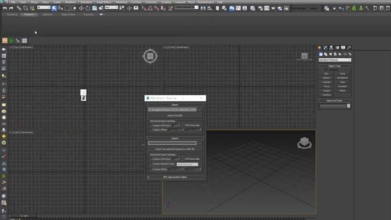391x220 pixels.
Task: Click the Perspective viewport ViewCube
Action: tap(304, 143)
